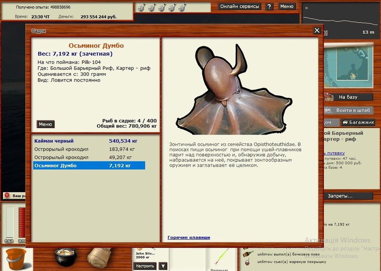381x271 pixels.
Task: Click the Багажник car trunk button
Action: [358, 122]
